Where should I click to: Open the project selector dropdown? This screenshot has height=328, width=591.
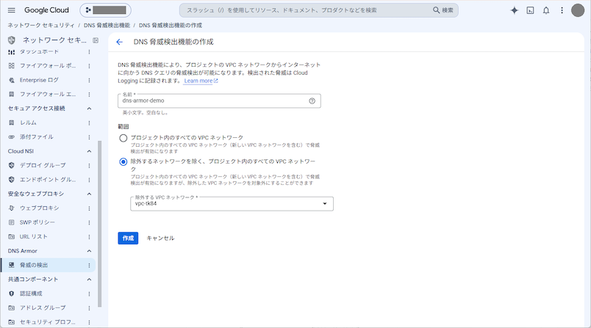pos(105,10)
